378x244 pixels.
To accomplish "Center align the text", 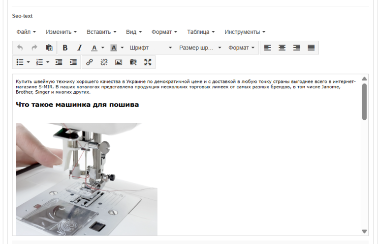I will 282,48.
